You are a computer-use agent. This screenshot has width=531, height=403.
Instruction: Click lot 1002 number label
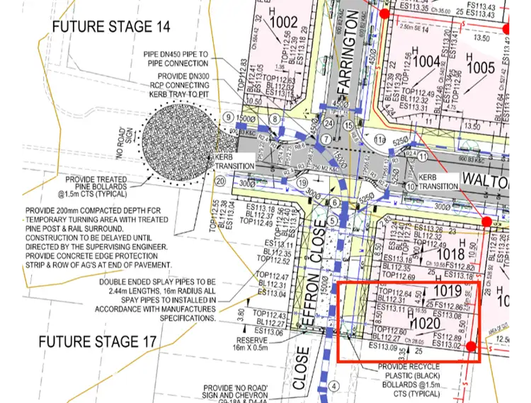point(285,23)
